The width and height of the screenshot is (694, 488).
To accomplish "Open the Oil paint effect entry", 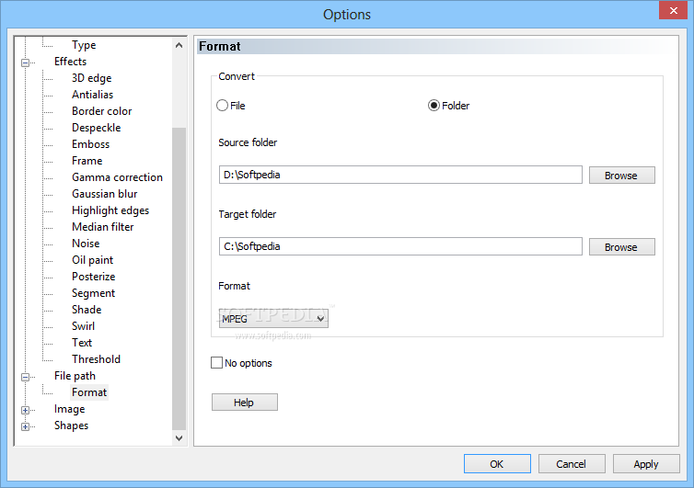I will point(93,260).
